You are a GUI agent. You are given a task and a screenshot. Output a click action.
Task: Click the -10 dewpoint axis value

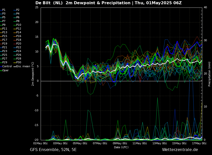pyautogui.click(x=36, y=110)
